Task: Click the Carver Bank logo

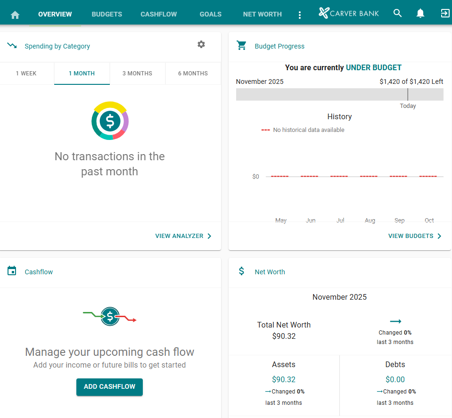Action: pyautogui.click(x=348, y=13)
